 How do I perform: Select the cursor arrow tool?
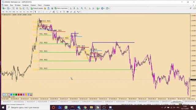point(36,12)
